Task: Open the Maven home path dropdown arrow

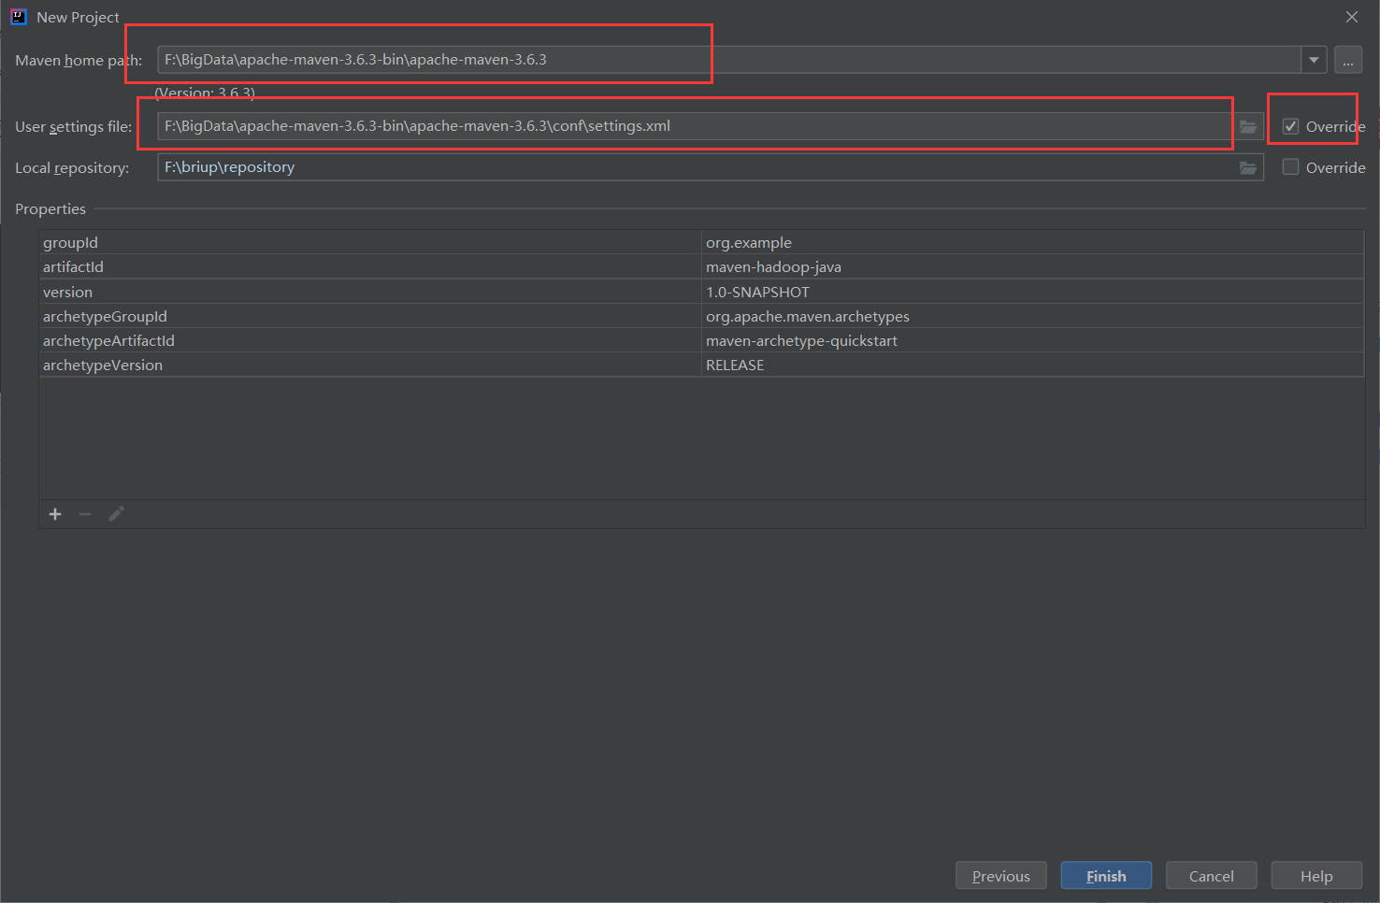Action: pos(1314,60)
